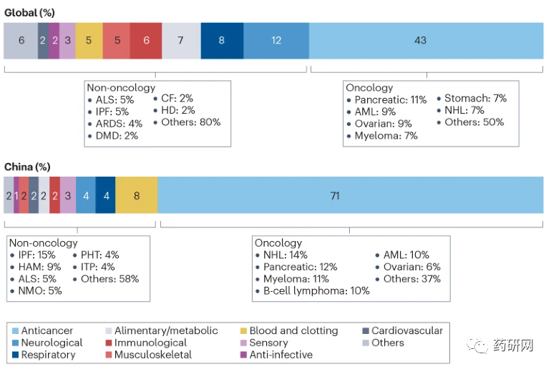This screenshot has height=369, width=551.
Task: Click the Immunological legend color square
Action: (108, 343)
